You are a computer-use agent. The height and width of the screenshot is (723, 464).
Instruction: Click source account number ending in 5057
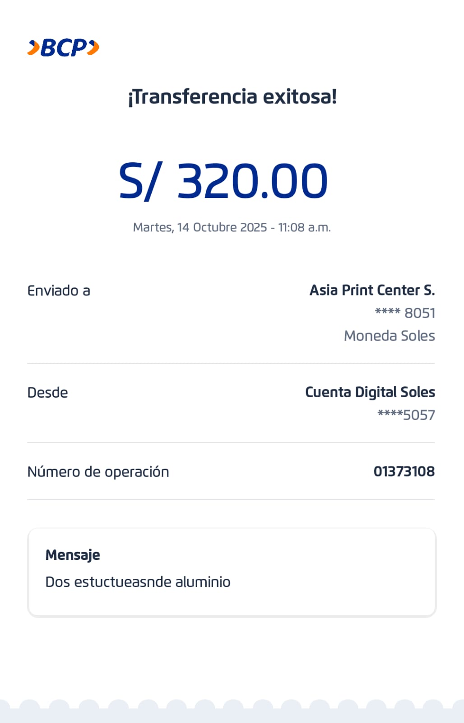click(406, 415)
